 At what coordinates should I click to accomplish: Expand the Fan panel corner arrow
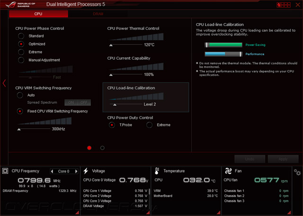pos(289,213)
